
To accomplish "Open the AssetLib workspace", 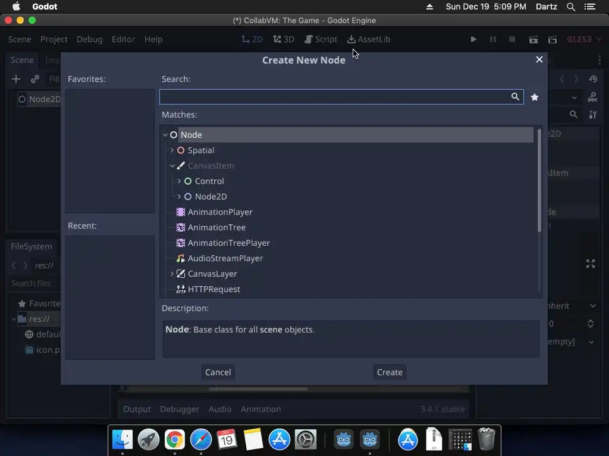I will point(369,39).
